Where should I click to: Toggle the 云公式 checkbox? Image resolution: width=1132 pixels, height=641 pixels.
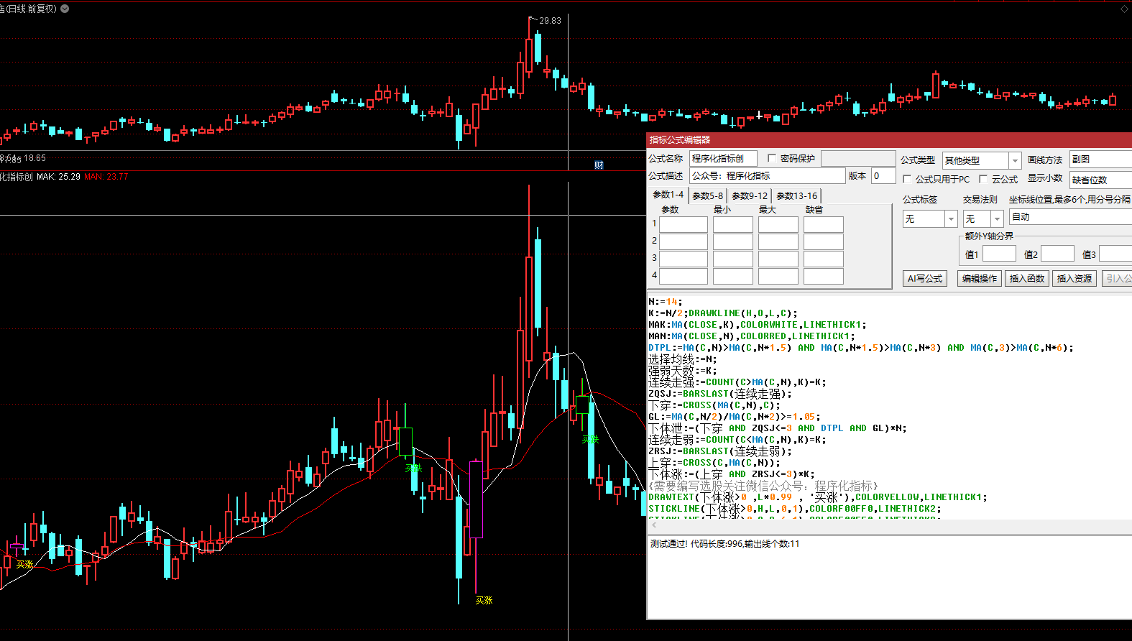point(983,179)
